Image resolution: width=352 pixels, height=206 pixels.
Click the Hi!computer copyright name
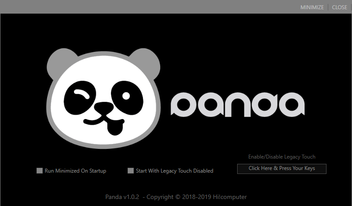pos(230,197)
